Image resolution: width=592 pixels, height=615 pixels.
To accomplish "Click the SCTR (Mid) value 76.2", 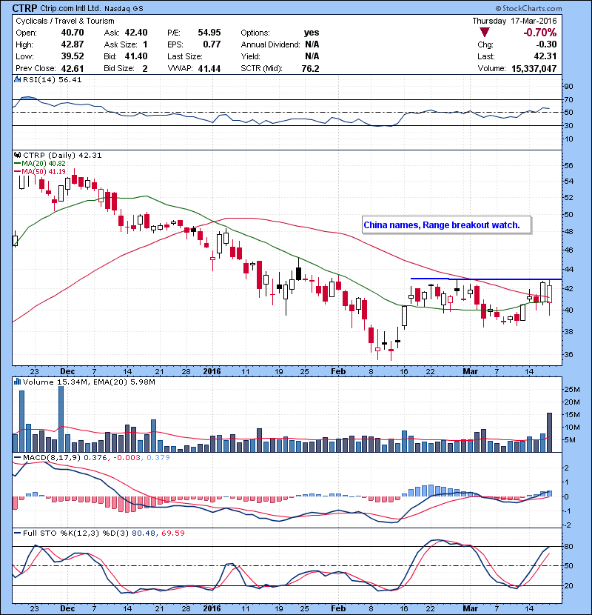I will coord(310,69).
